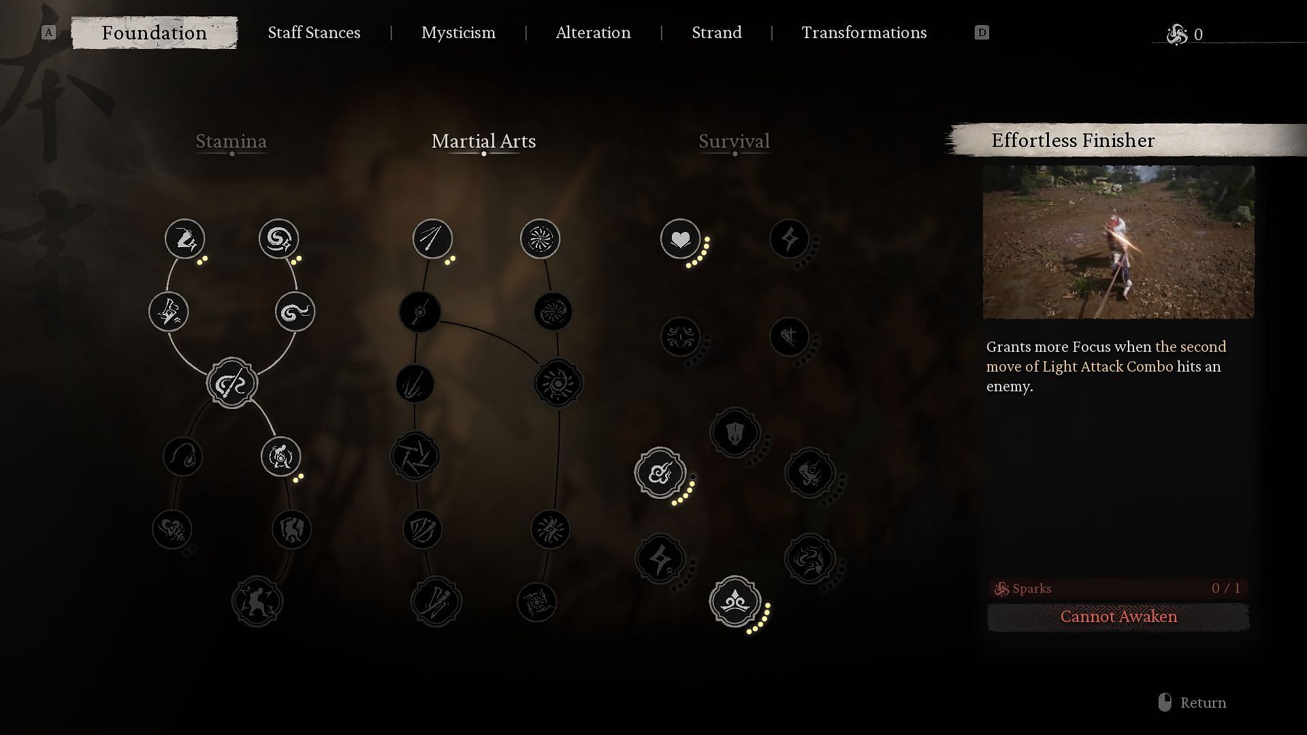The height and width of the screenshot is (735, 1307).
Task: Select the serpent stamina skill icon
Action: point(295,312)
